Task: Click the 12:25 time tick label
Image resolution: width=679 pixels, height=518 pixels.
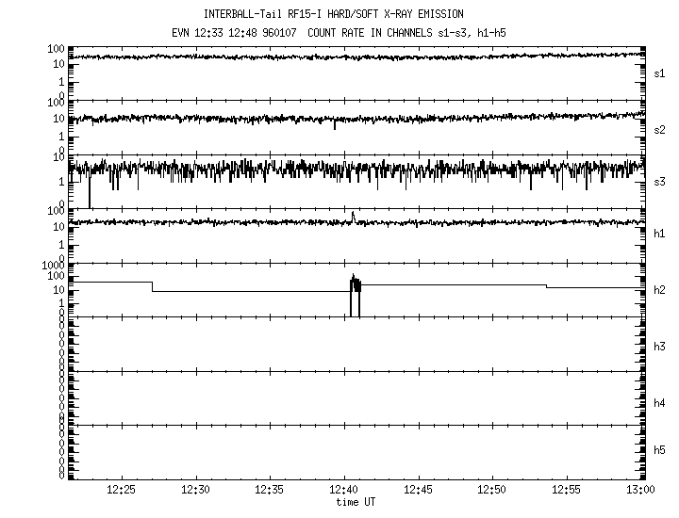Action: click(122, 491)
